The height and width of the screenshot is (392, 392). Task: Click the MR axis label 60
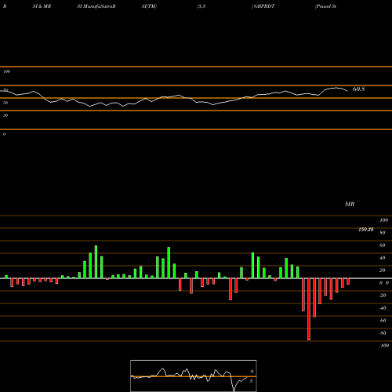(x=382, y=245)
